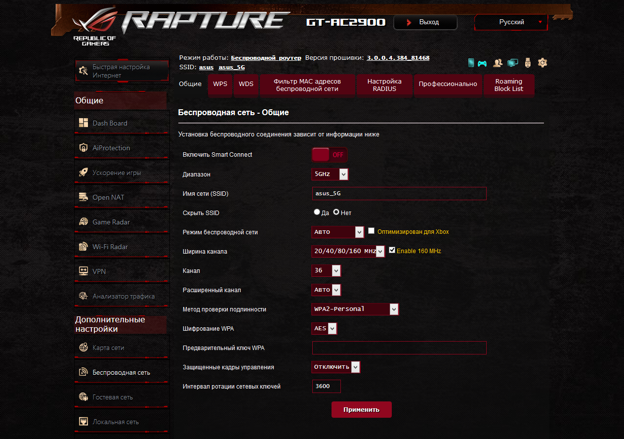Open the Диапазон 5GHz dropdown

click(330, 174)
